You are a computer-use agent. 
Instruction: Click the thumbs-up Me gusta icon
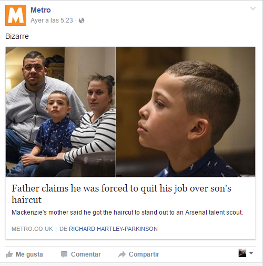pyautogui.click(x=9, y=254)
